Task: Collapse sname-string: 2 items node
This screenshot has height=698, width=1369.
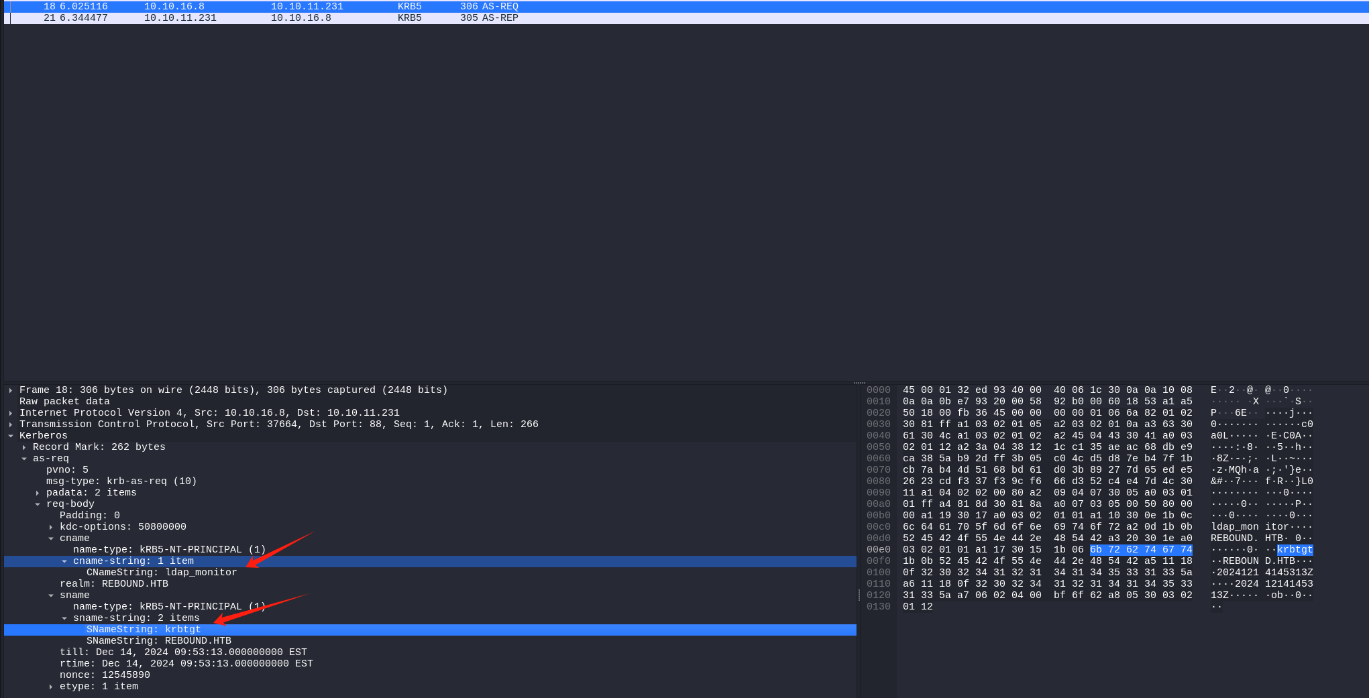Action: pyautogui.click(x=64, y=618)
